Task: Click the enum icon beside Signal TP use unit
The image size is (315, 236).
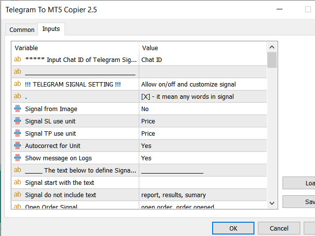Action: click(x=18, y=133)
